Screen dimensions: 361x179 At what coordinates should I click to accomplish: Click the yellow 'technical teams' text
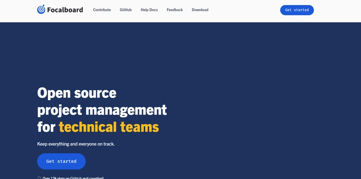click(x=109, y=127)
